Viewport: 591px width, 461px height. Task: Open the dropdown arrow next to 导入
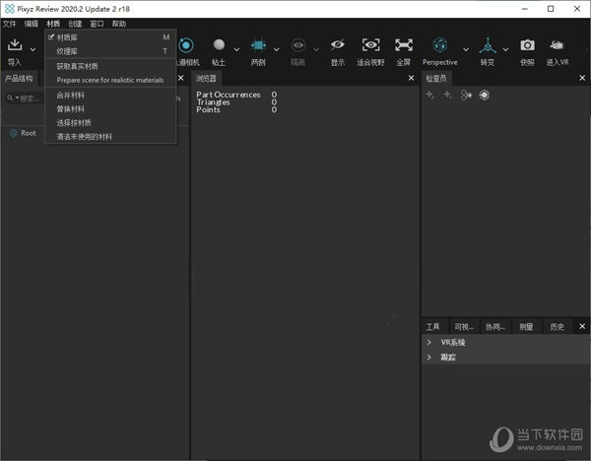point(33,49)
